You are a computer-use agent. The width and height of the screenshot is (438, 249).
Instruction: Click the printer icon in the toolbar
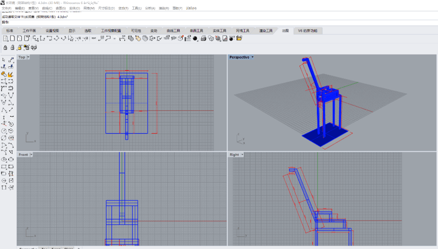coord(203,38)
